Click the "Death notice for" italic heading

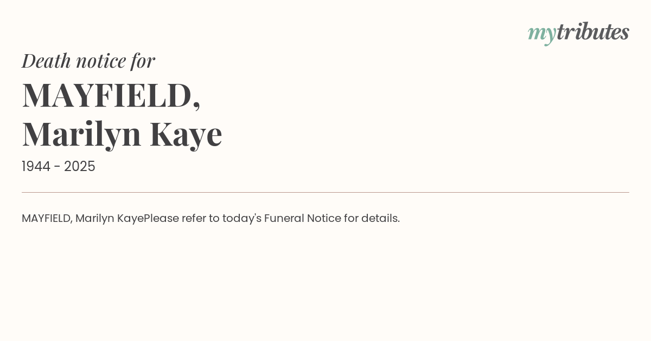click(88, 61)
